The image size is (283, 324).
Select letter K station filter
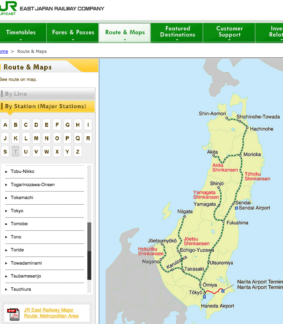coord(15,138)
